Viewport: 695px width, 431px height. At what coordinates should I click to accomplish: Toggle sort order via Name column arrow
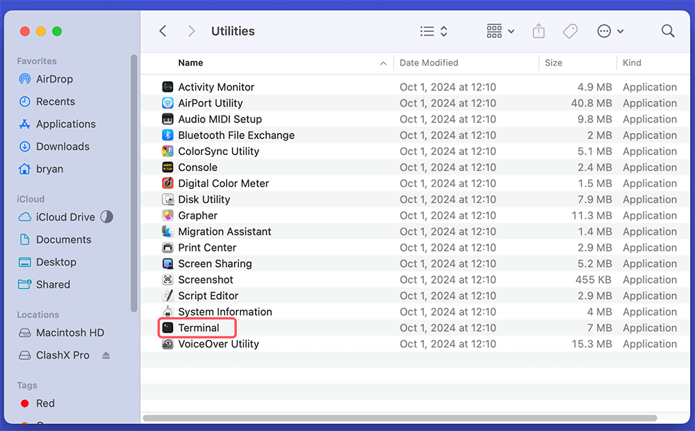(x=383, y=63)
